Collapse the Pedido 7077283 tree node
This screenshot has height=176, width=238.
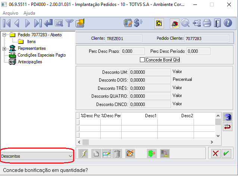[x=4, y=35]
